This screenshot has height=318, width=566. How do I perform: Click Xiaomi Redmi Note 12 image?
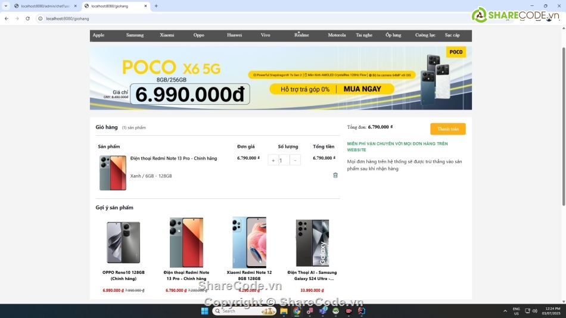click(x=249, y=242)
